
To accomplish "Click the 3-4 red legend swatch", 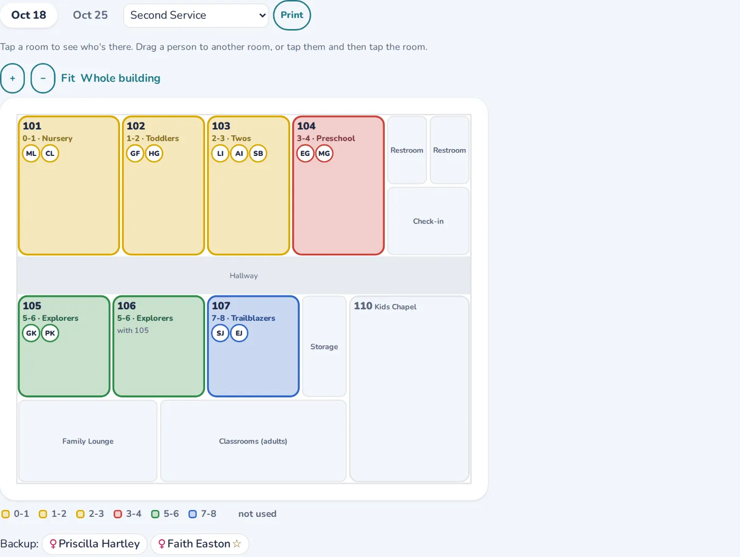I will [118, 514].
